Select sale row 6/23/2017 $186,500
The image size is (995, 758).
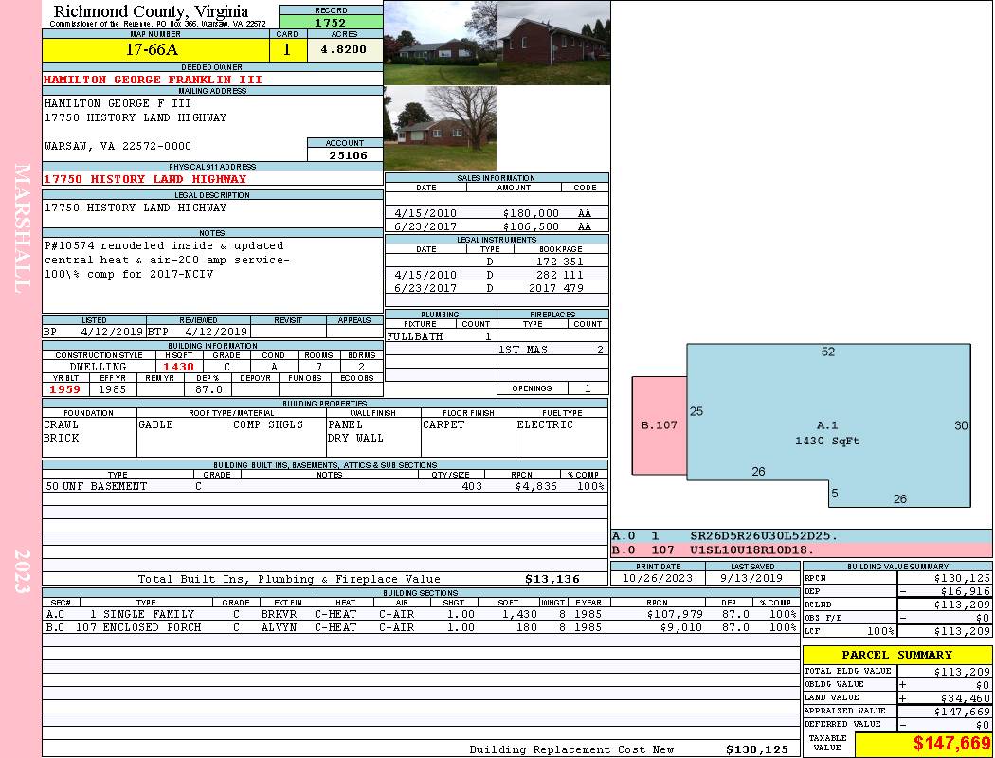pyautogui.click(x=497, y=226)
